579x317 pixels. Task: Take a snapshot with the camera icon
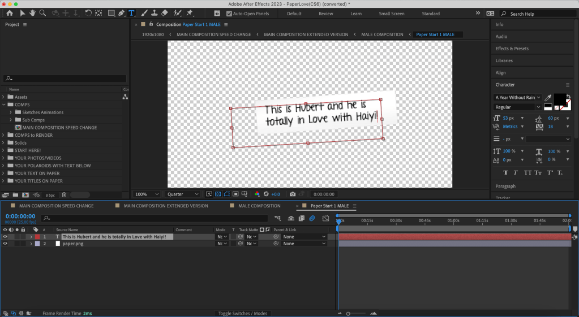tap(293, 194)
